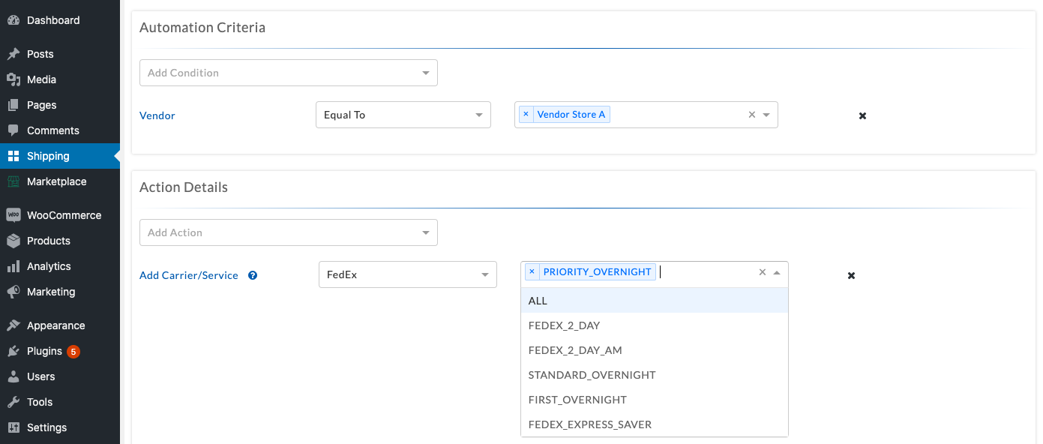Click the Shipping grid icon
The width and height of the screenshot is (1043, 444).
pyautogui.click(x=13, y=156)
